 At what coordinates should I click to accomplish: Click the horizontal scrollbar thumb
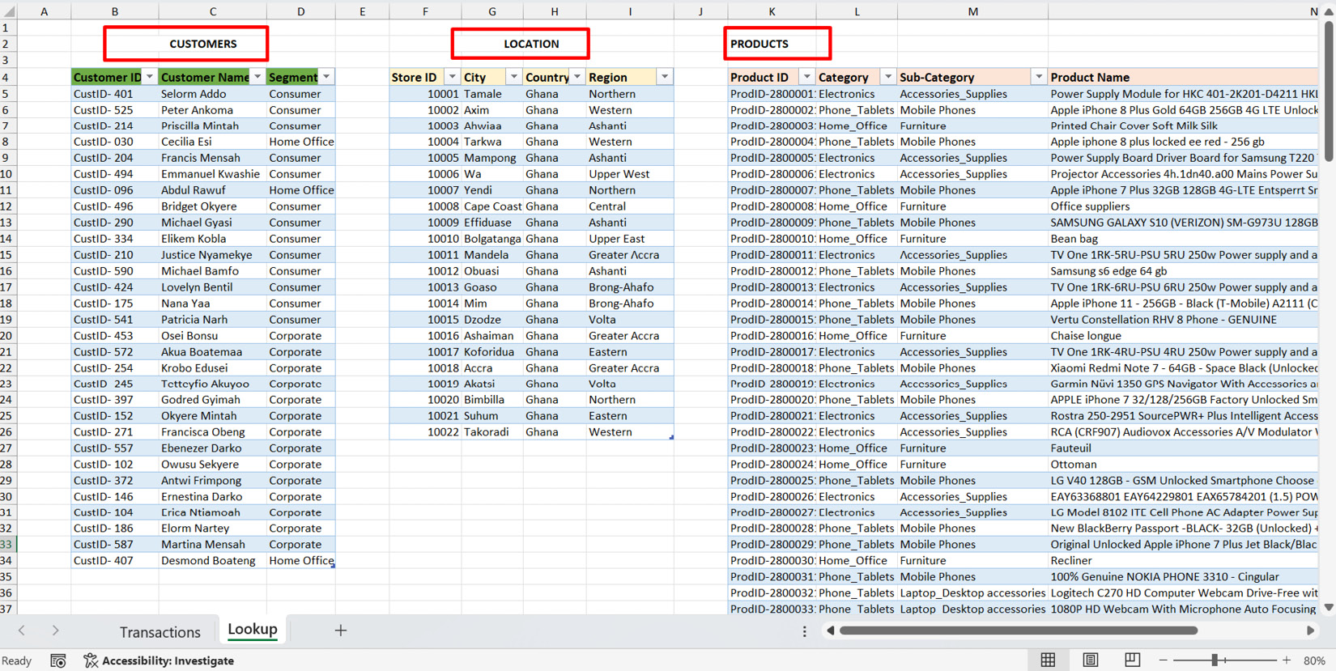click(x=1019, y=631)
